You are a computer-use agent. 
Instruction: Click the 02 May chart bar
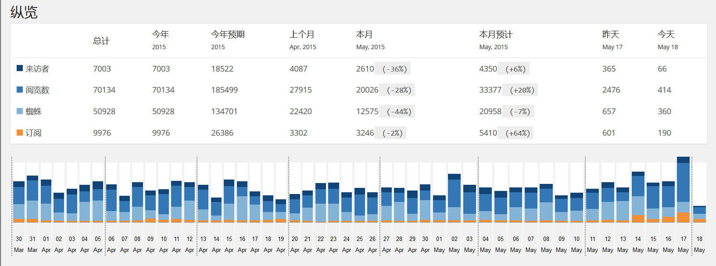pyautogui.click(x=454, y=198)
